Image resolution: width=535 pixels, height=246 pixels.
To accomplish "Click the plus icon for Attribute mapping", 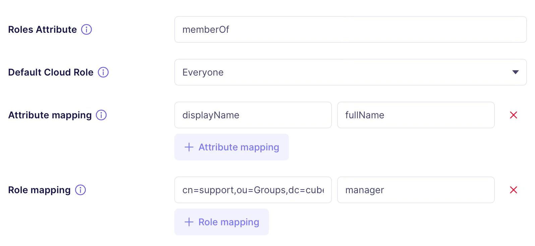I will 189,147.
